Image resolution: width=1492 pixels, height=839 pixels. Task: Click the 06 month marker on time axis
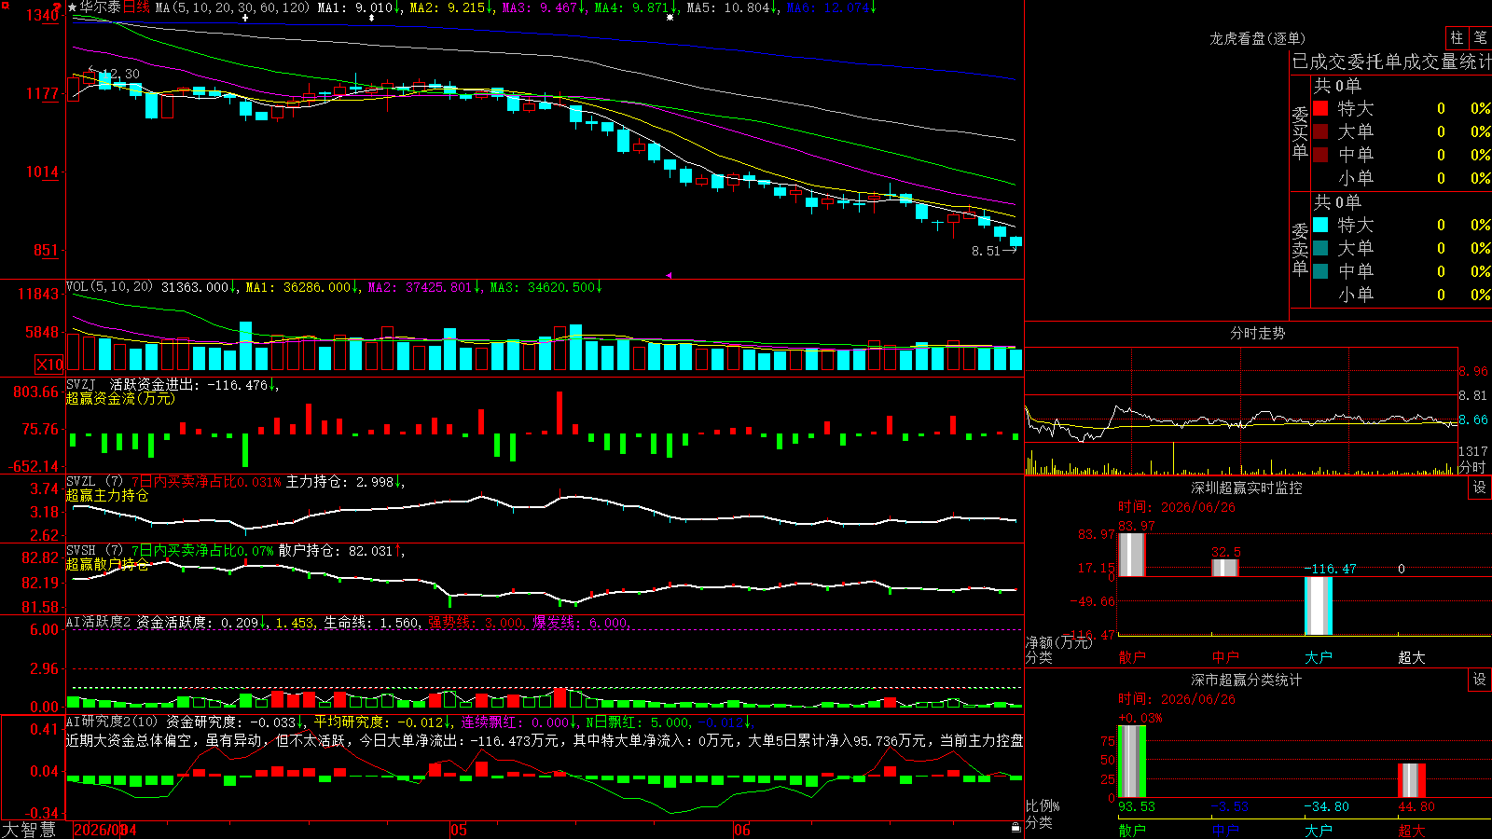[x=741, y=830]
